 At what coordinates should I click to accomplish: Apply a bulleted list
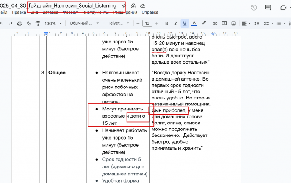pos(278,23)
